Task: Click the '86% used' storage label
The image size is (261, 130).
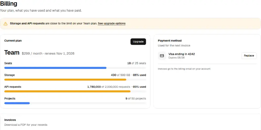Action: click(139, 75)
